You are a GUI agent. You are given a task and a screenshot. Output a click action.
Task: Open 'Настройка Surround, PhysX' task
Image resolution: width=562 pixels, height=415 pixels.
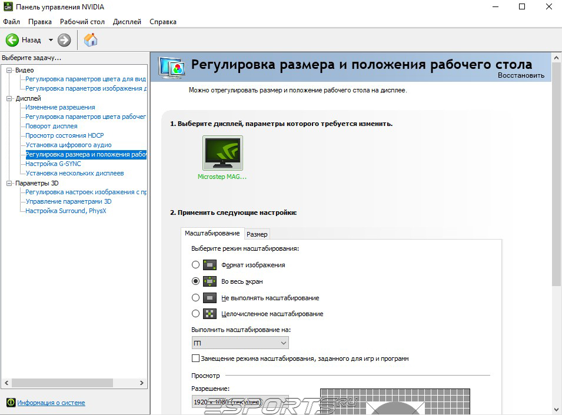[65, 211]
